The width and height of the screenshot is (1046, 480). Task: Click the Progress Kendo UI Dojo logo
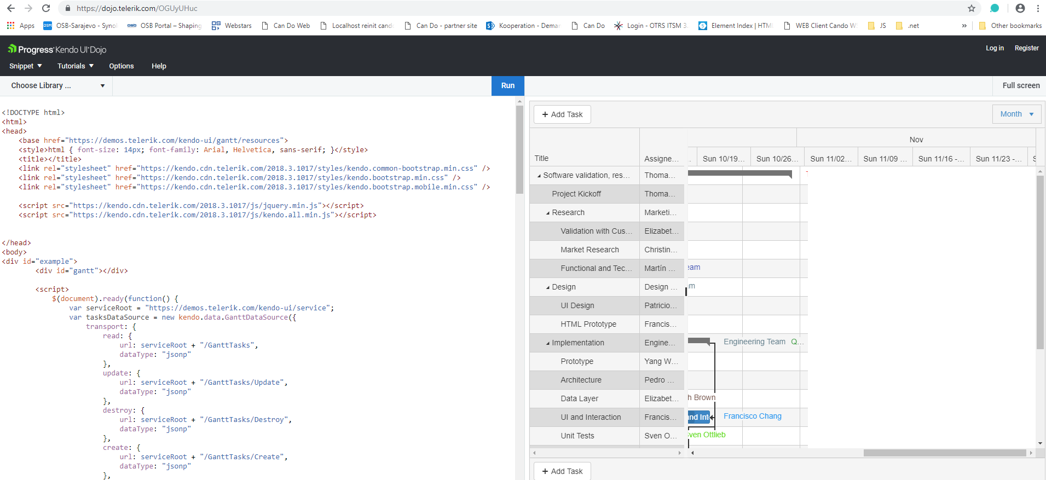click(57, 49)
